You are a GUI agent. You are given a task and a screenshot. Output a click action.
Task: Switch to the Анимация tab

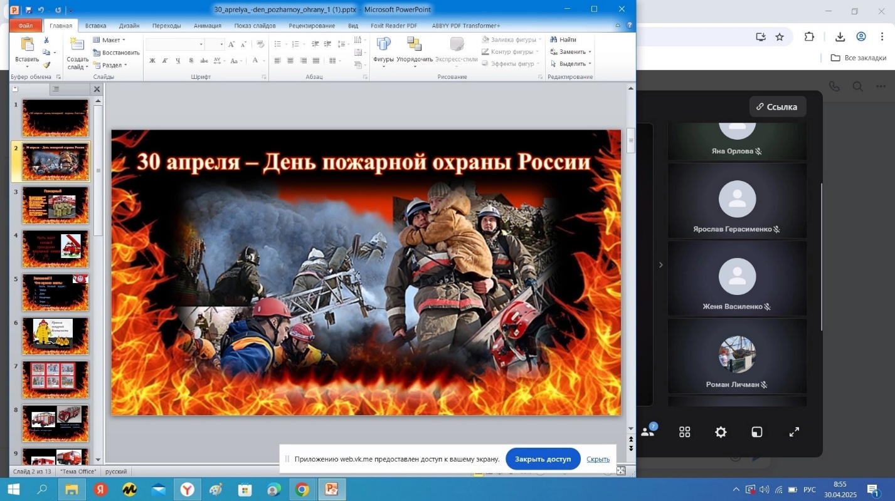(208, 26)
